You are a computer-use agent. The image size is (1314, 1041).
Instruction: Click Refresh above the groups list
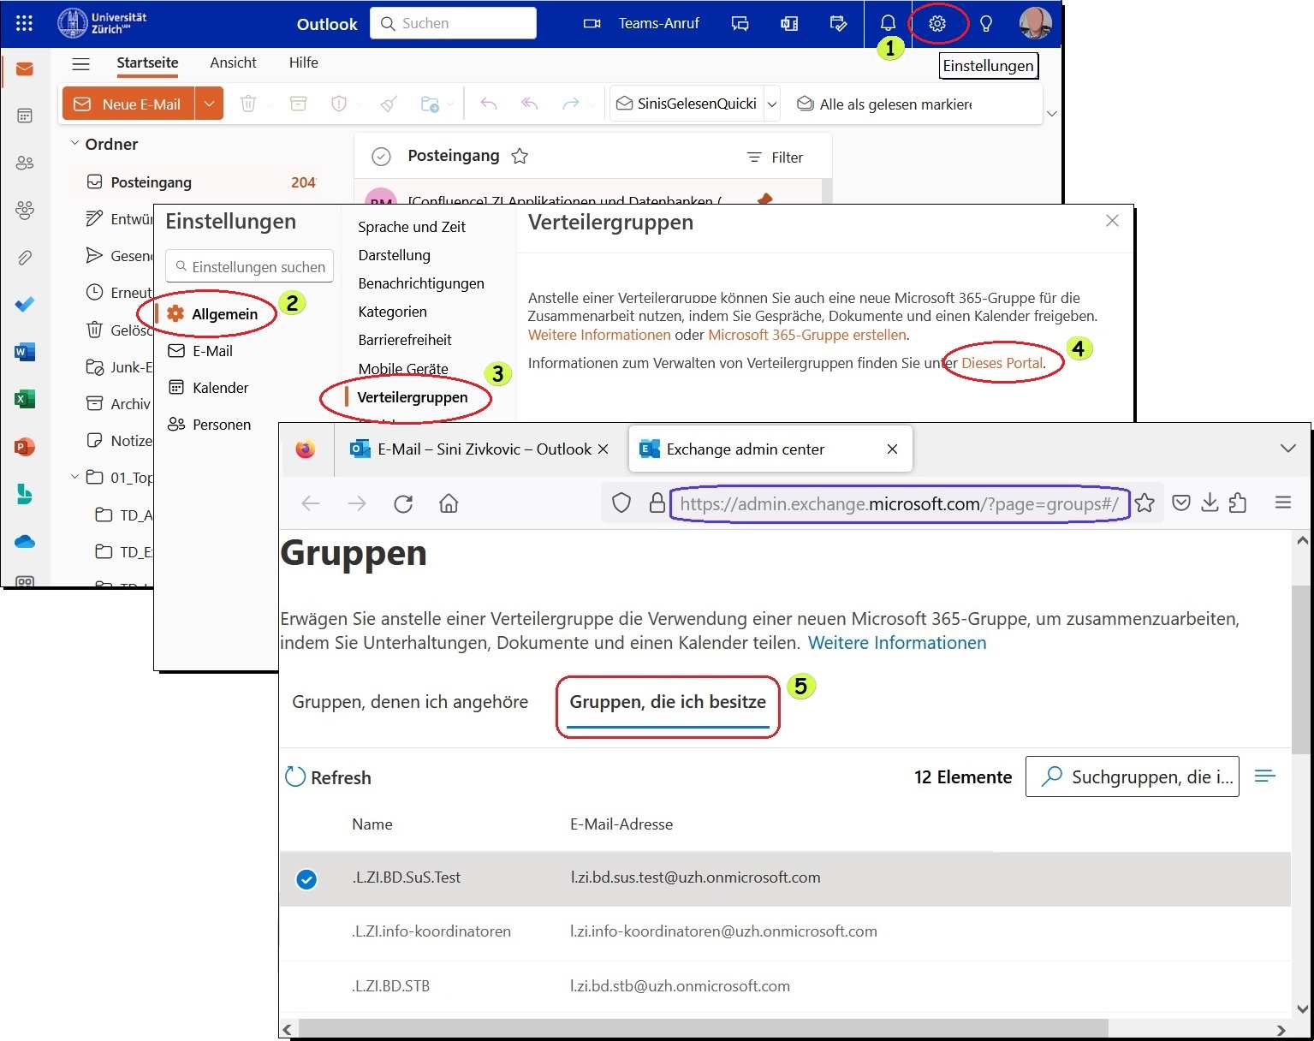tap(328, 777)
